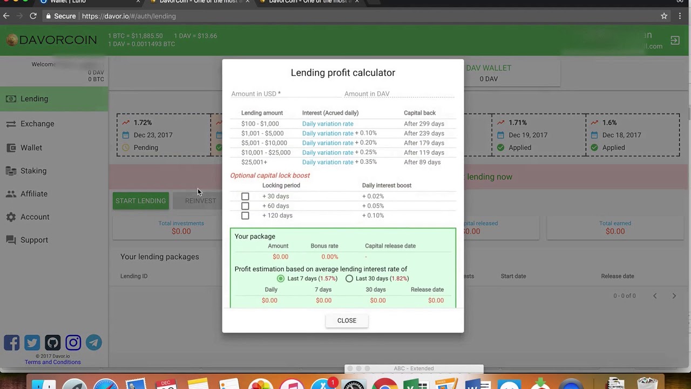Open Excel from the Dock
Screen dimensions: 691x389
pyautogui.click(x=415, y=384)
